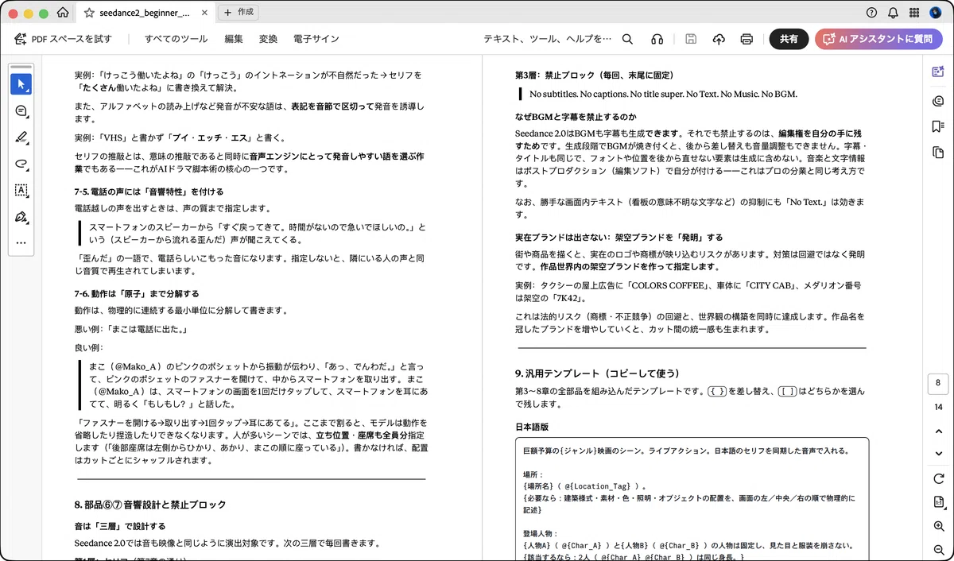Select the highlighter pen tool
Screen dimensions: 954x561
tap(21, 137)
